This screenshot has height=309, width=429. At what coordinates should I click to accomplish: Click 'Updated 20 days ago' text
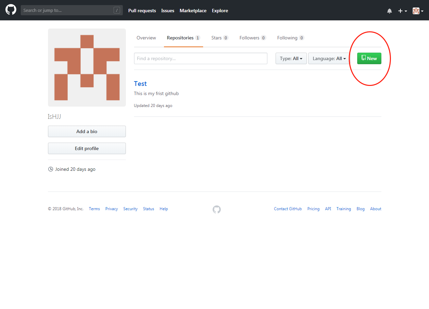click(x=153, y=106)
